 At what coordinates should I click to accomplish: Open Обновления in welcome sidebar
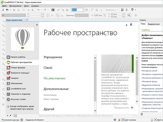click(22, 83)
